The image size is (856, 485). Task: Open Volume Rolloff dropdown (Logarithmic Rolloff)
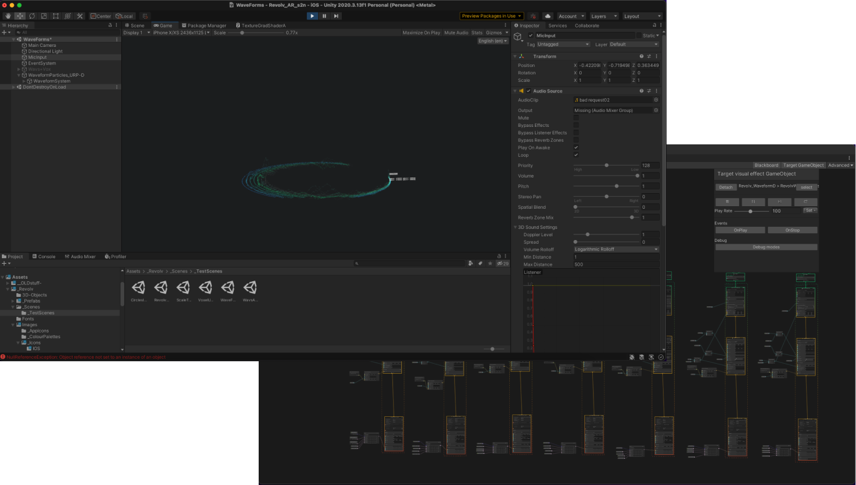point(616,249)
